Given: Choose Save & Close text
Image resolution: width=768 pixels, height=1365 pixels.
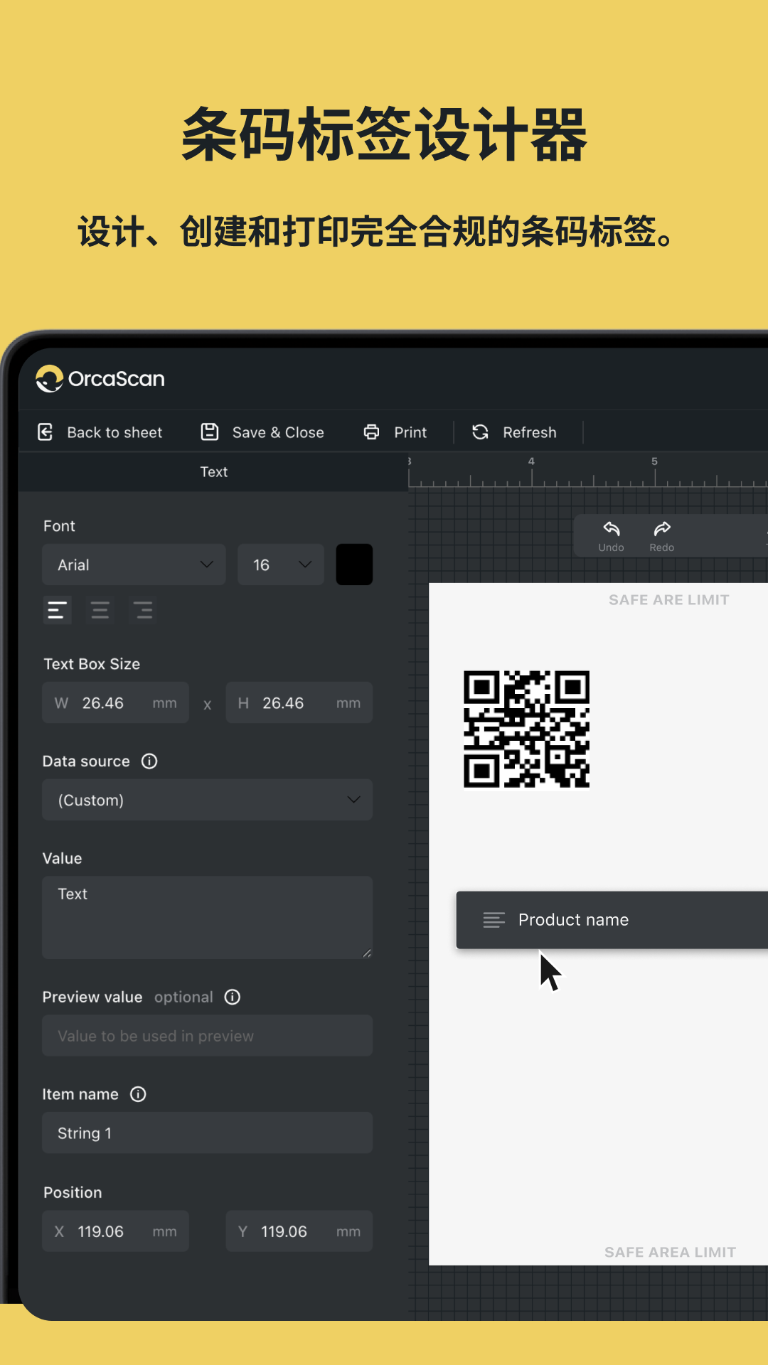Looking at the screenshot, I should (278, 432).
